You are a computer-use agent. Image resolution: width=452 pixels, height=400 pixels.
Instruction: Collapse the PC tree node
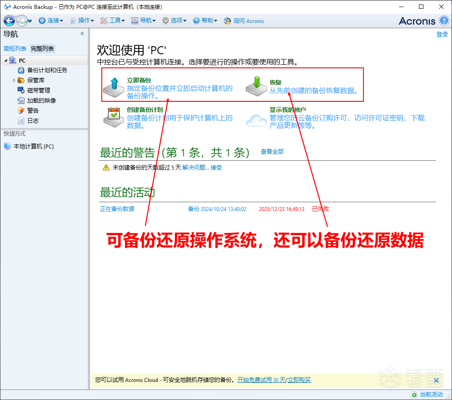pyautogui.click(x=6, y=60)
